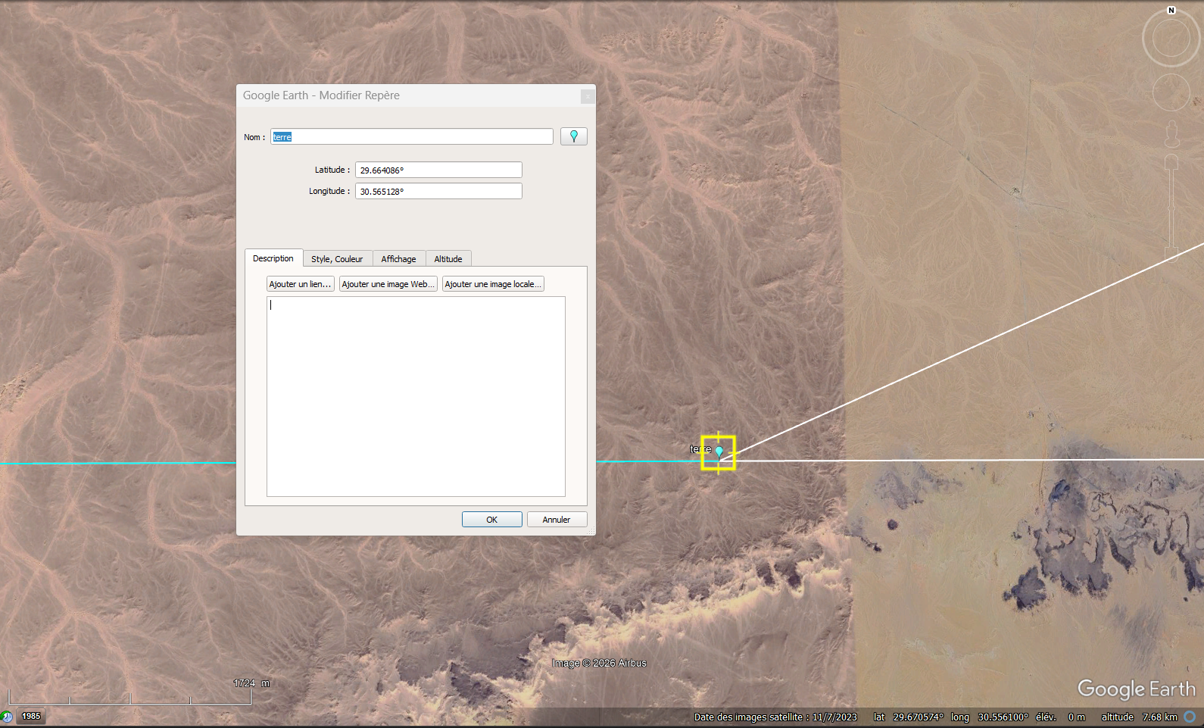This screenshot has width=1204, height=728.
Task: Open the Affichage tab
Action: click(398, 259)
